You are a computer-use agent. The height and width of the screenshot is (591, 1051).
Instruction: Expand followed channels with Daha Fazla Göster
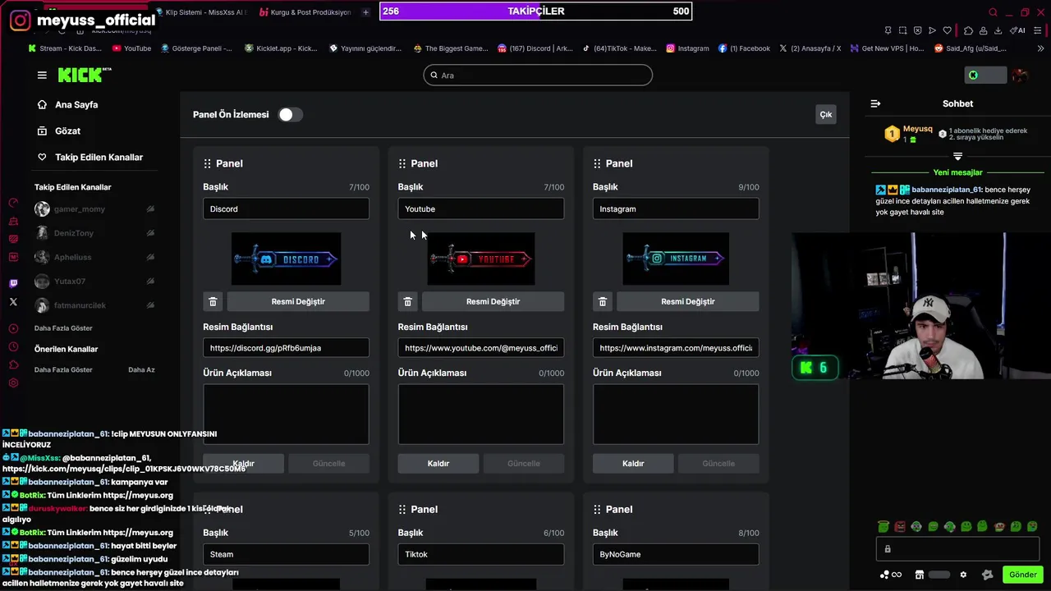pos(63,328)
